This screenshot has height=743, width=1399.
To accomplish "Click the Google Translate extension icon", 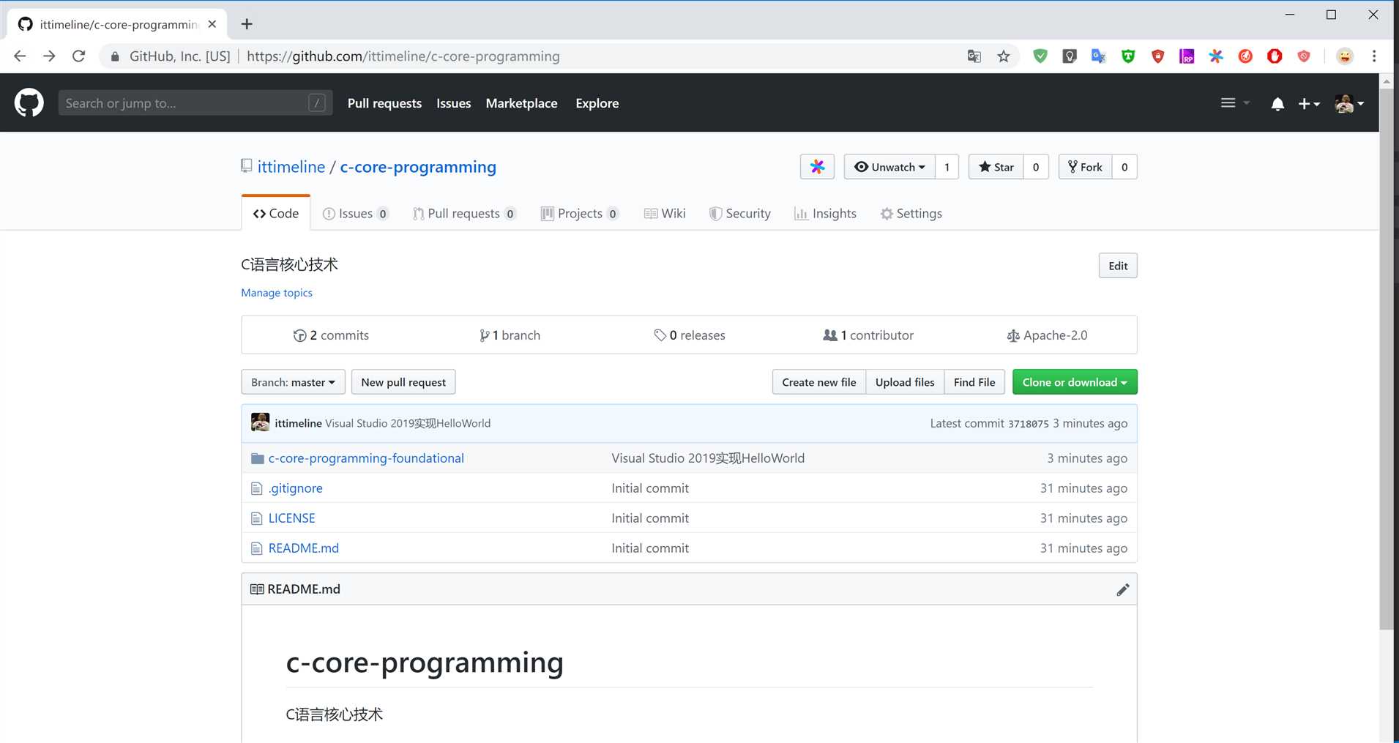I will click(1099, 56).
